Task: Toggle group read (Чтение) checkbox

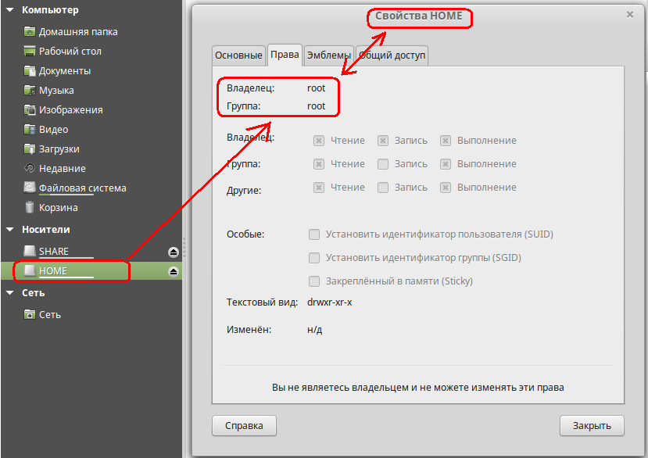Action: [319, 164]
